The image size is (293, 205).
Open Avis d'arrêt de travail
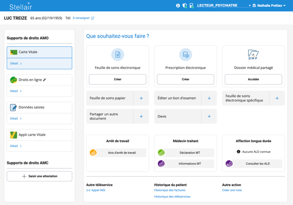pos(122,153)
